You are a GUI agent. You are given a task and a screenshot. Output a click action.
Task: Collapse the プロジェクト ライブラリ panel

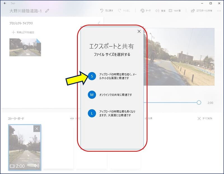point(99,23)
